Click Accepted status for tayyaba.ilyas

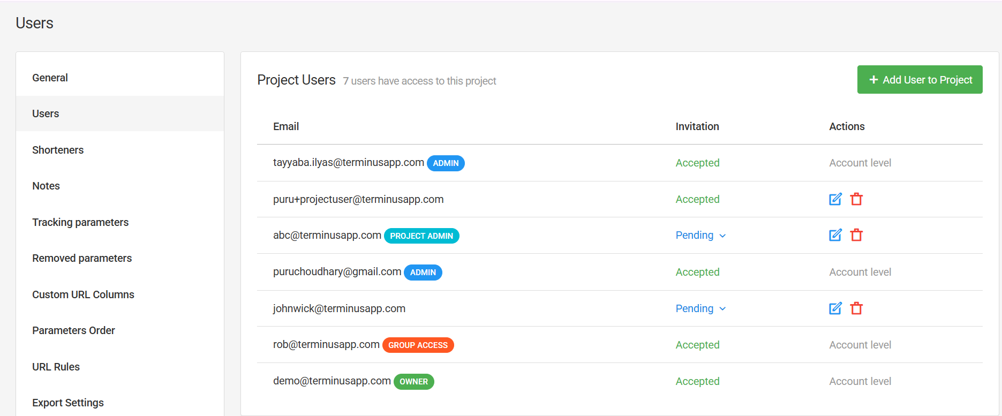pos(697,163)
